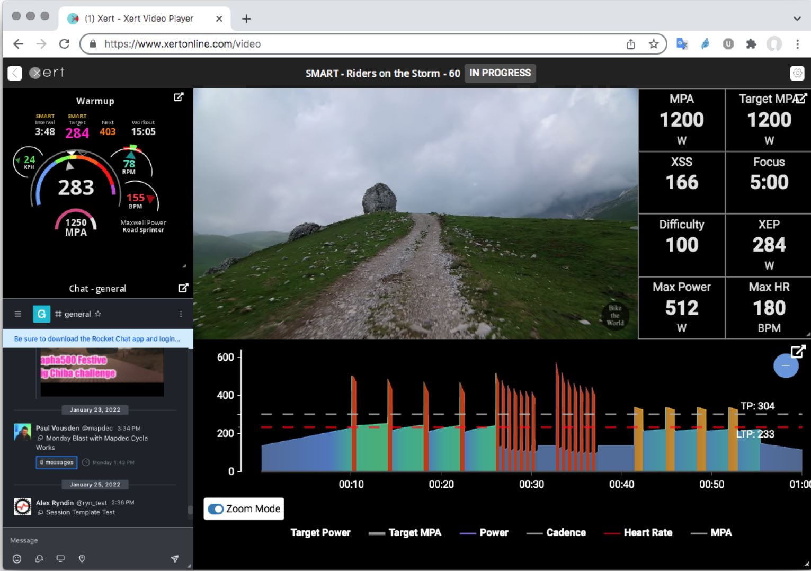Toggle Target MPA series in chart legend
This screenshot has width=811, height=571.
coord(405,533)
